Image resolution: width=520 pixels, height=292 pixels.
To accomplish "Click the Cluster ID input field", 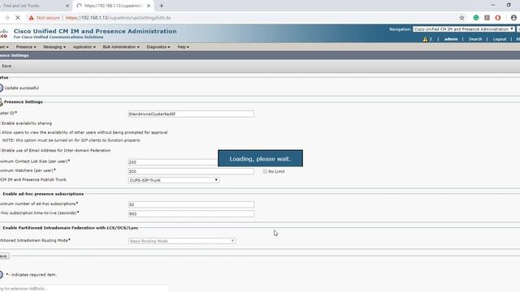I will (x=191, y=114).
